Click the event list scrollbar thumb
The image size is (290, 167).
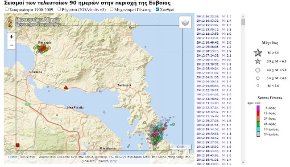click(243, 22)
